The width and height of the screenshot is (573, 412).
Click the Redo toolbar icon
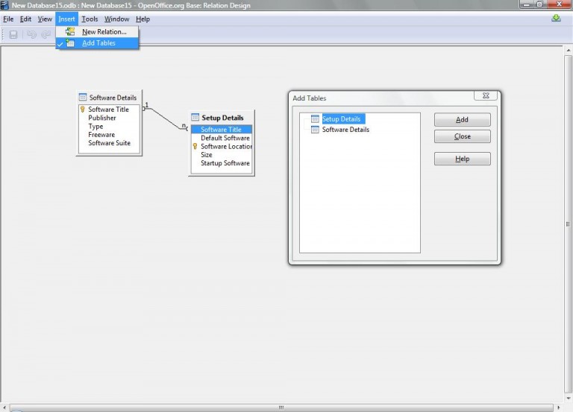pos(46,35)
